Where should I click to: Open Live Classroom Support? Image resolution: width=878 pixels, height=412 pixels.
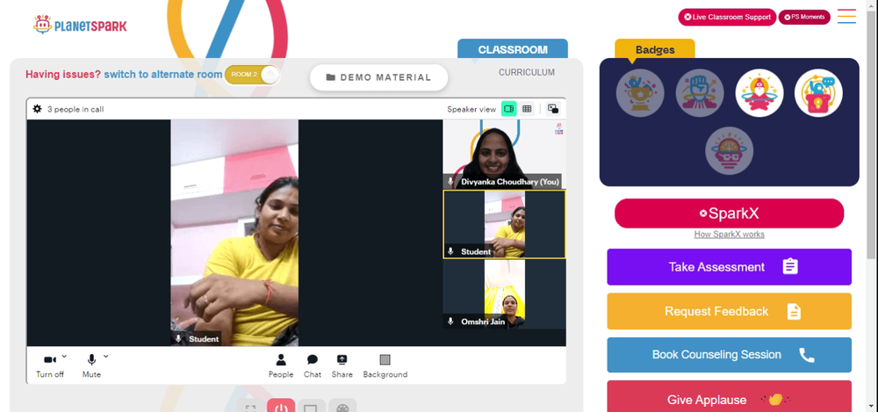point(727,17)
